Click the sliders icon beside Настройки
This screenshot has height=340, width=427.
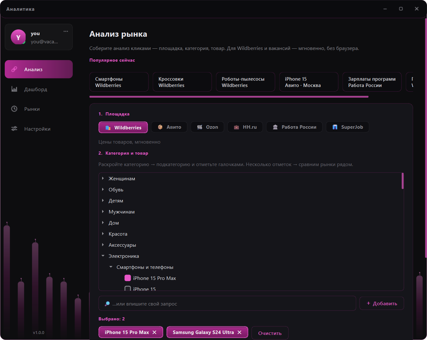coord(14,129)
